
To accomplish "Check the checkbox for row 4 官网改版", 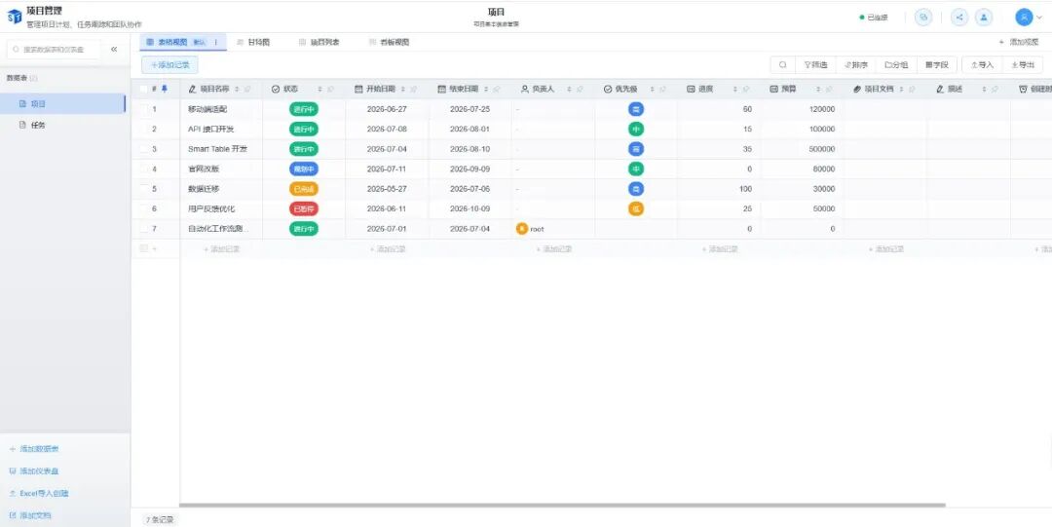I will [143, 169].
